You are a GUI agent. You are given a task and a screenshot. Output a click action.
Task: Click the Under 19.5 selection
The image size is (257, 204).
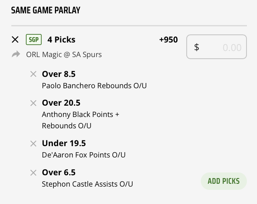(x=64, y=143)
